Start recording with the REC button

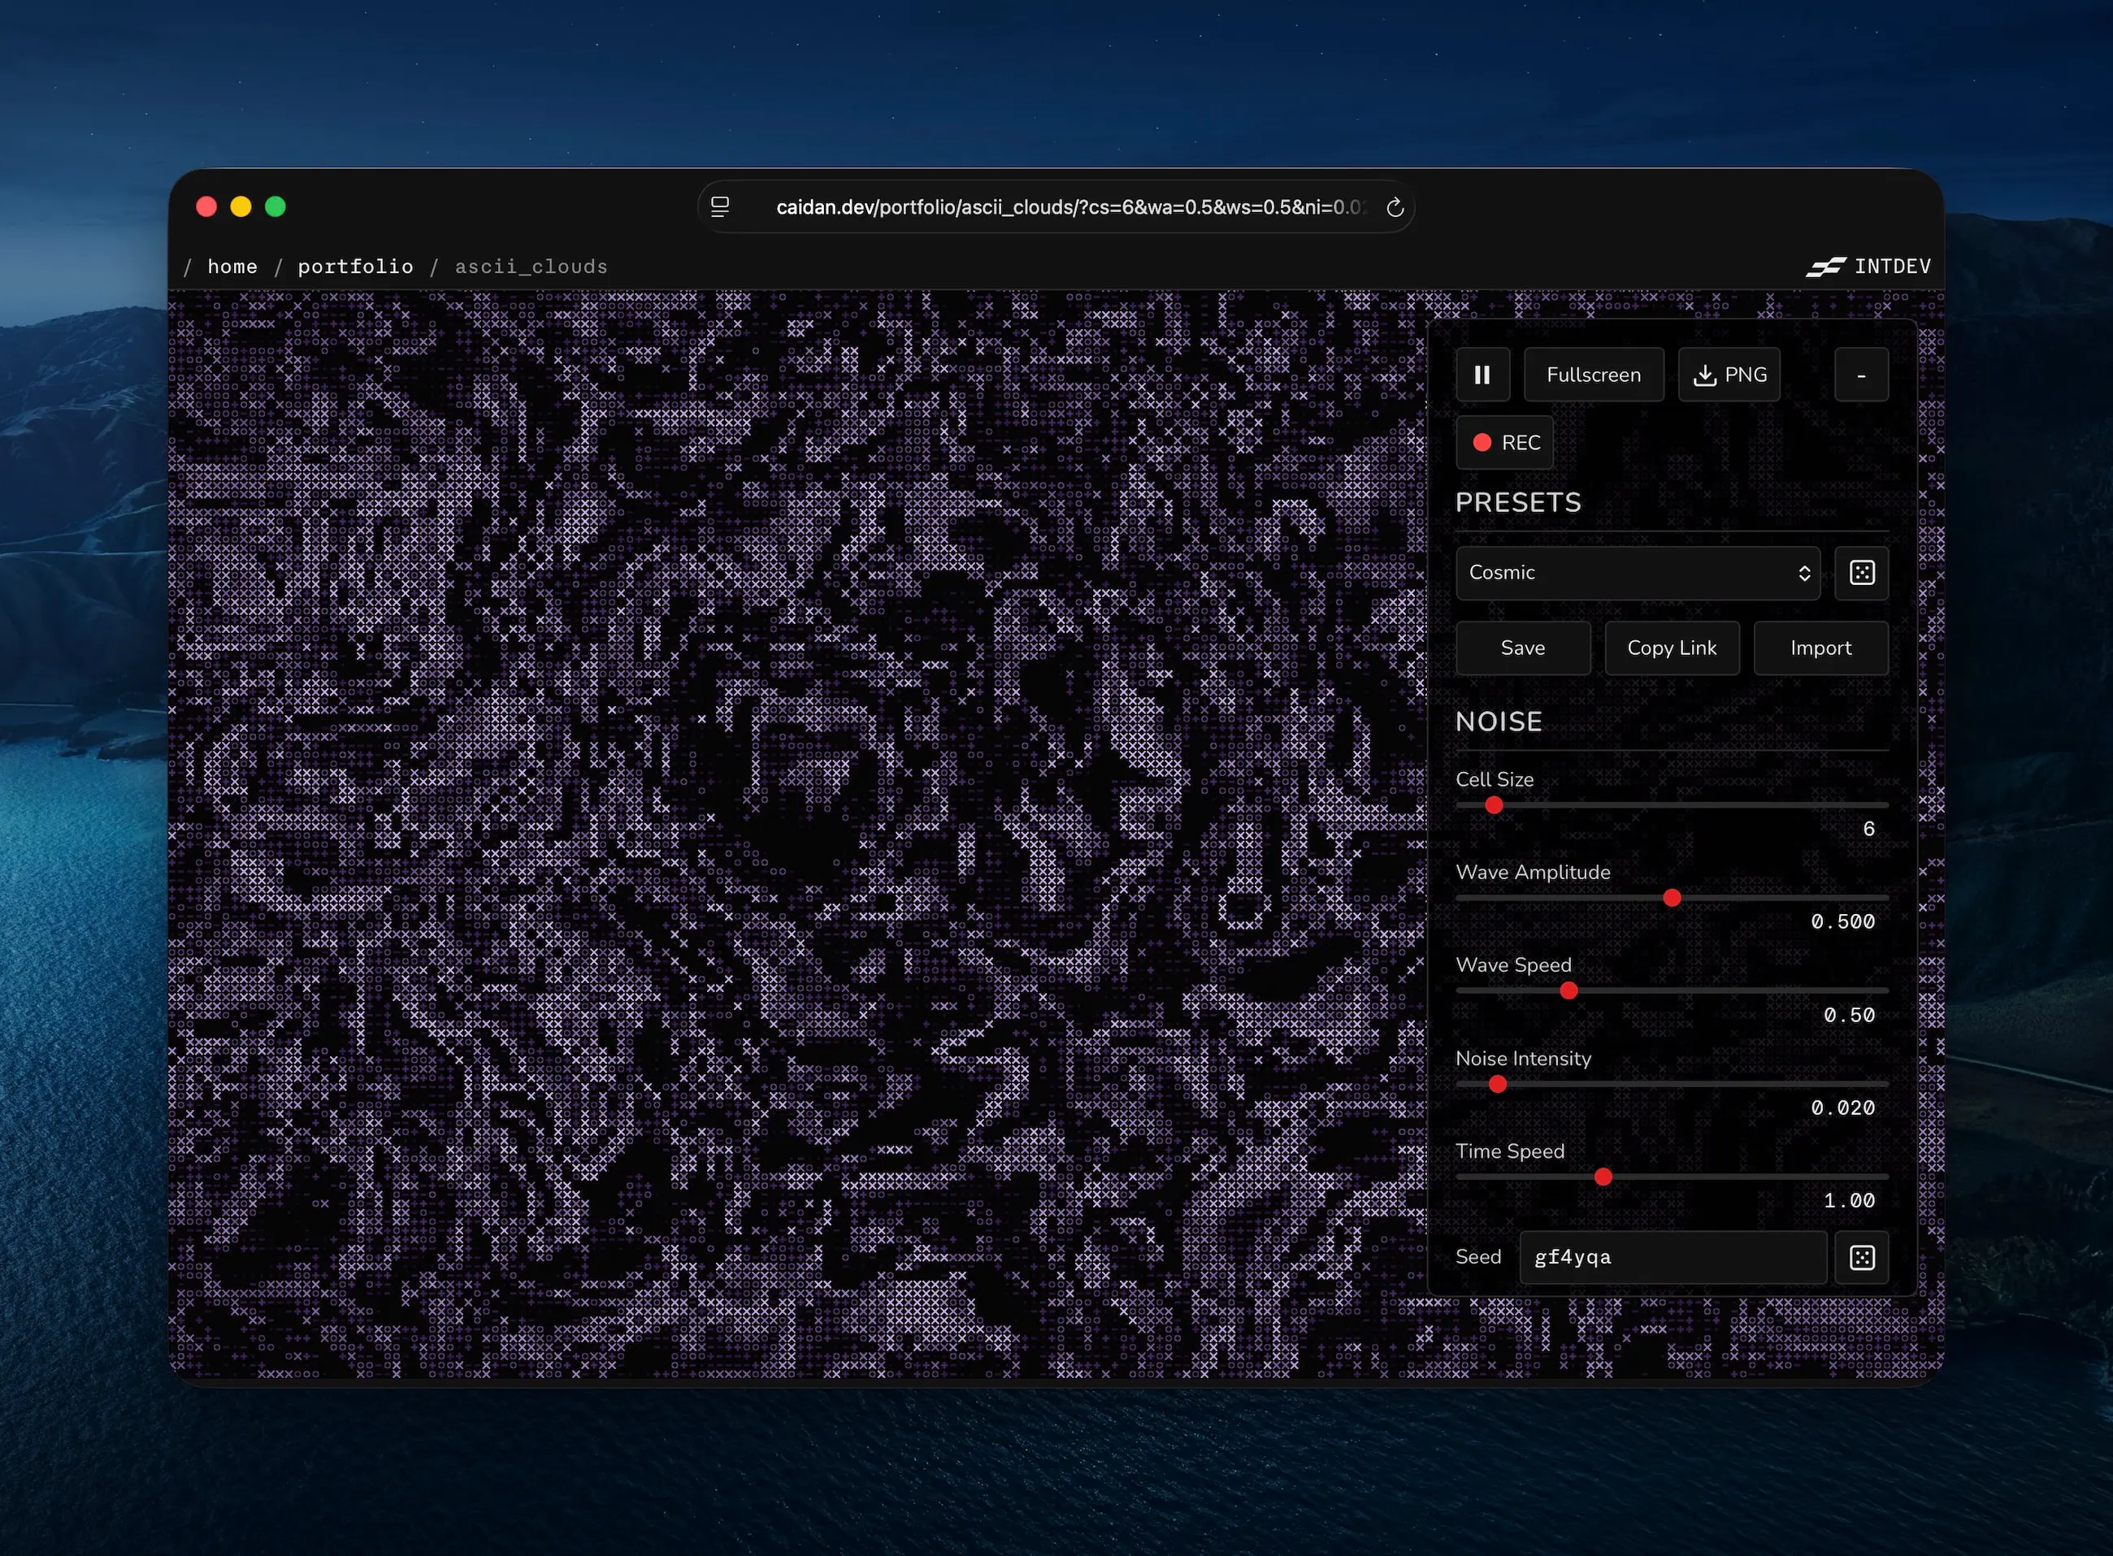click(1504, 443)
